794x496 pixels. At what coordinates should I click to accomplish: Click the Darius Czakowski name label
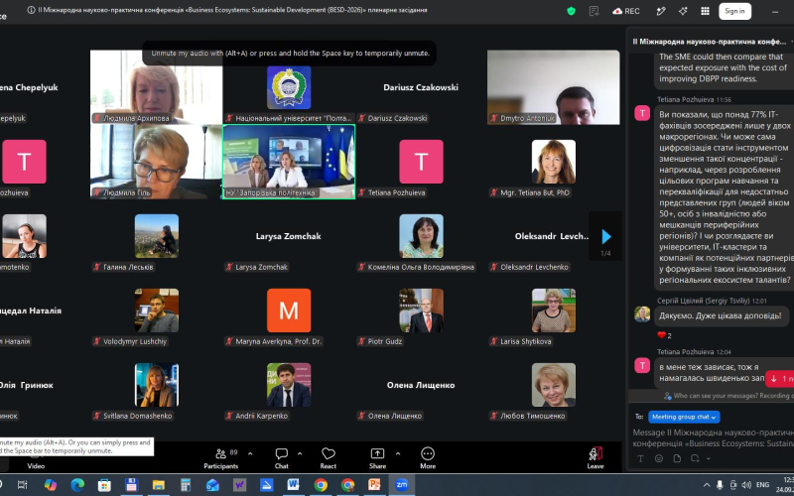click(397, 118)
